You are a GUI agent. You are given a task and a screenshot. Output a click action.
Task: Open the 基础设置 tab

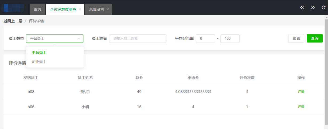(x=96, y=9)
